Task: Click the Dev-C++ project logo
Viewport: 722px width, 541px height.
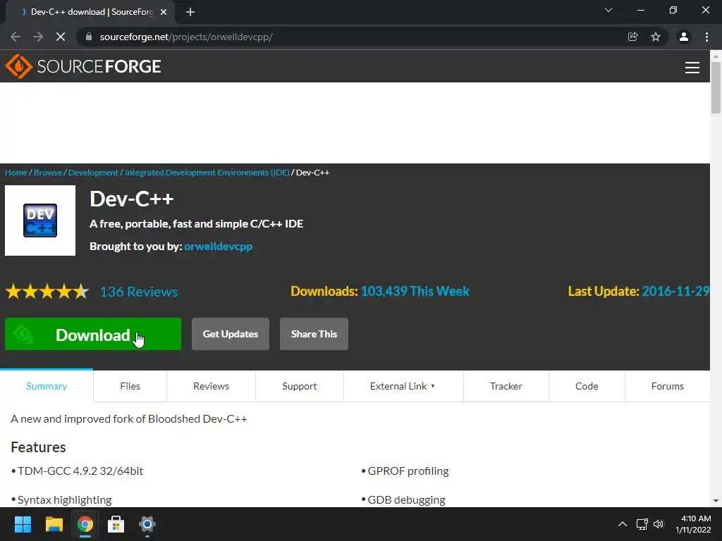Action: pos(40,220)
